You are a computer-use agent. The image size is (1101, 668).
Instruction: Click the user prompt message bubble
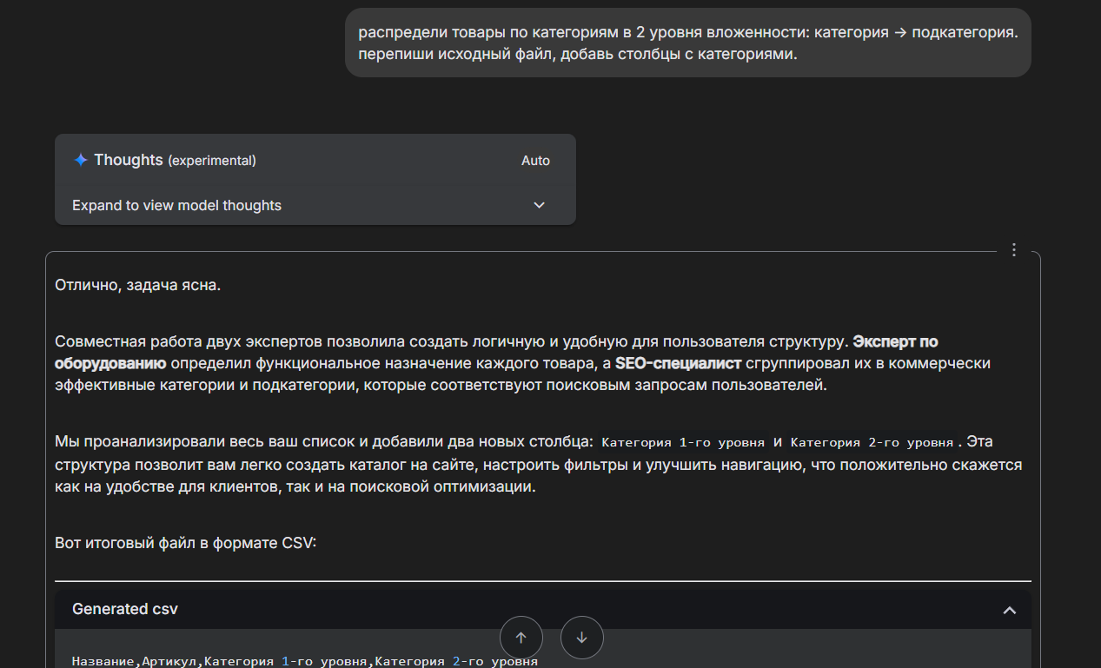(687, 43)
